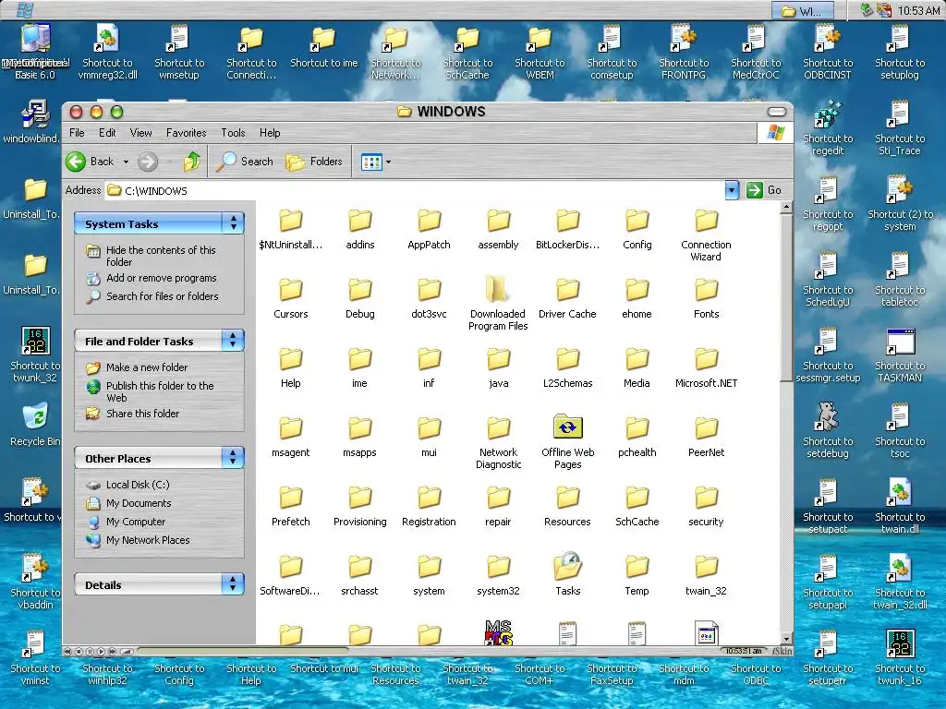This screenshot has width=946, height=709.
Task: Open Local Disk (C:) link
Action: point(138,485)
